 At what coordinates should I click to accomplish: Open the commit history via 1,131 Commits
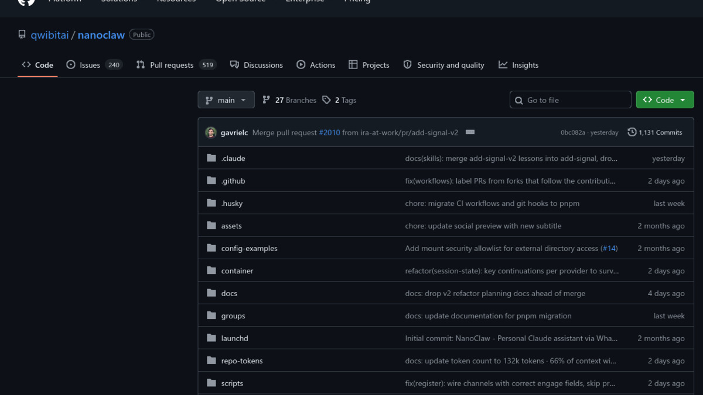tap(654, 132)
